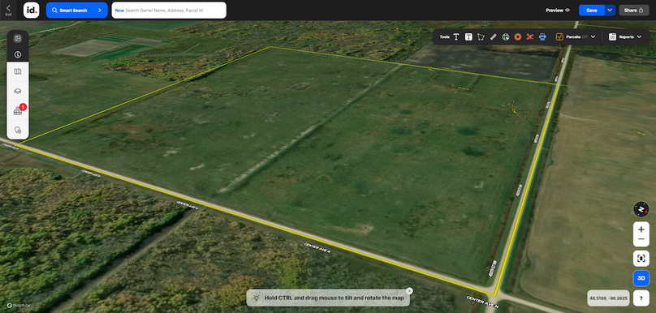Open the map basemap sidebar icon
The image size is (656, 313).
(x=18, y=72)
